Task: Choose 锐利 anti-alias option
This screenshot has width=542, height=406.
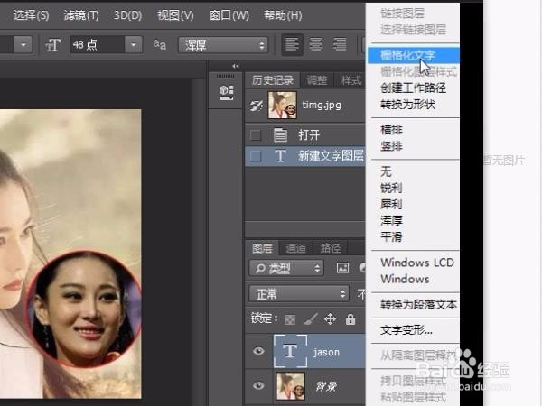Action: (414, 189)
